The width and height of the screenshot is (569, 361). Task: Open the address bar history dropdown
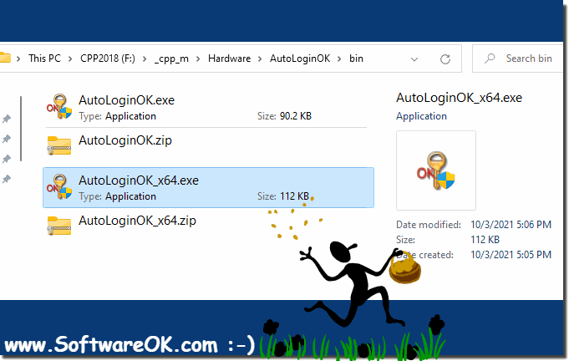click(414, 58)
